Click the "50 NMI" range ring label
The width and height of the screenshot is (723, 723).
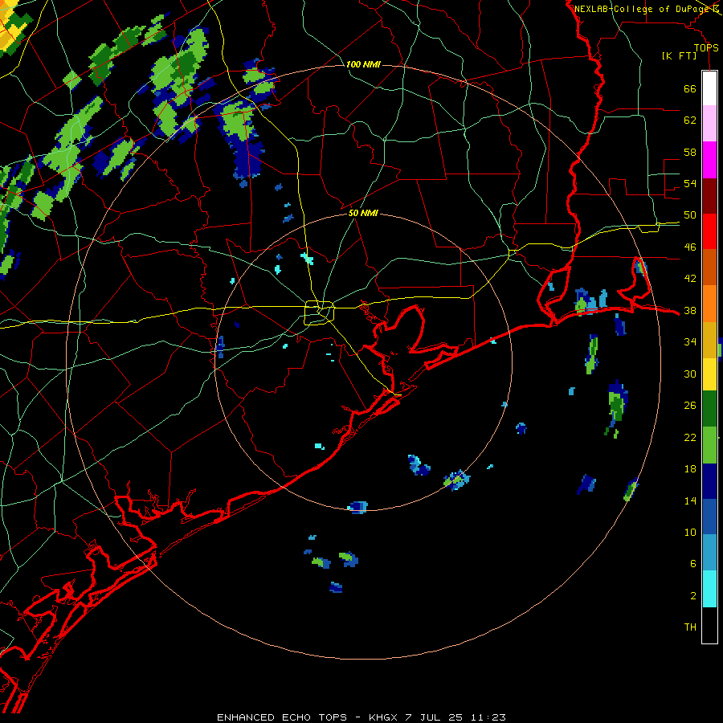[x=363, y=213]
